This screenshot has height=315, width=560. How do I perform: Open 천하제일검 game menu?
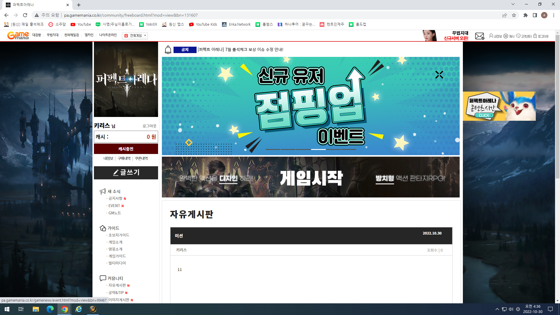click(x=71, y=35)
